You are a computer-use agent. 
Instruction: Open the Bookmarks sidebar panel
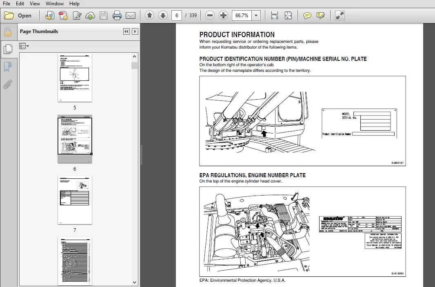click(8, 67)
